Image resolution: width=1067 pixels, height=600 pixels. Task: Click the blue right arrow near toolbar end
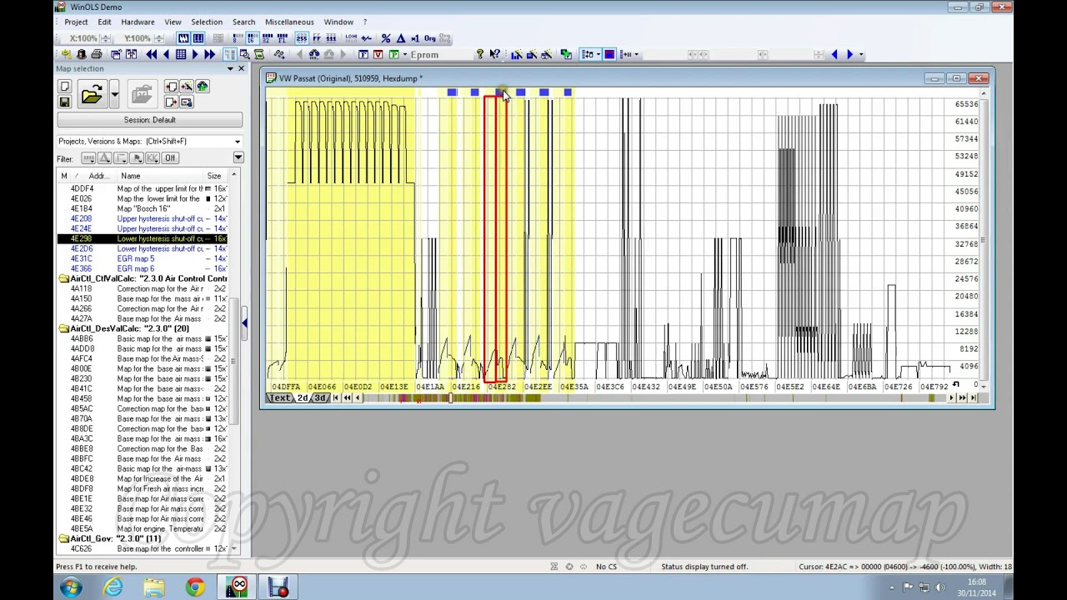pyautogui.click(x=849, y=54)
